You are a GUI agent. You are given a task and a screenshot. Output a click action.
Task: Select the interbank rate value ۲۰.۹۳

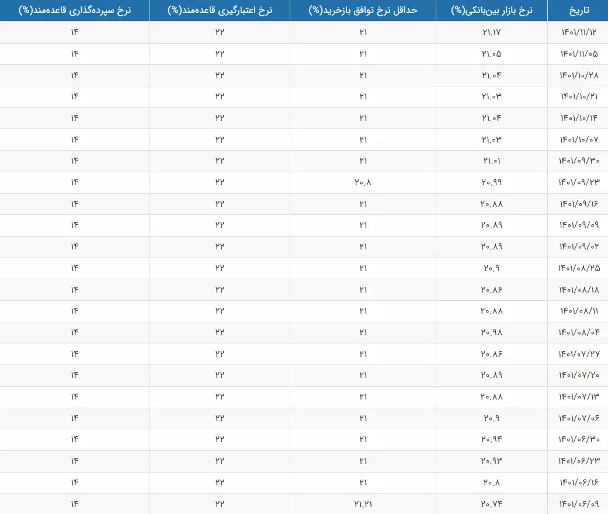point(492,461)
